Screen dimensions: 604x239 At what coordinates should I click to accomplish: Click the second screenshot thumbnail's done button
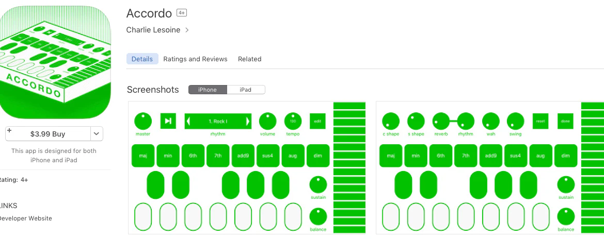point(565,121)
